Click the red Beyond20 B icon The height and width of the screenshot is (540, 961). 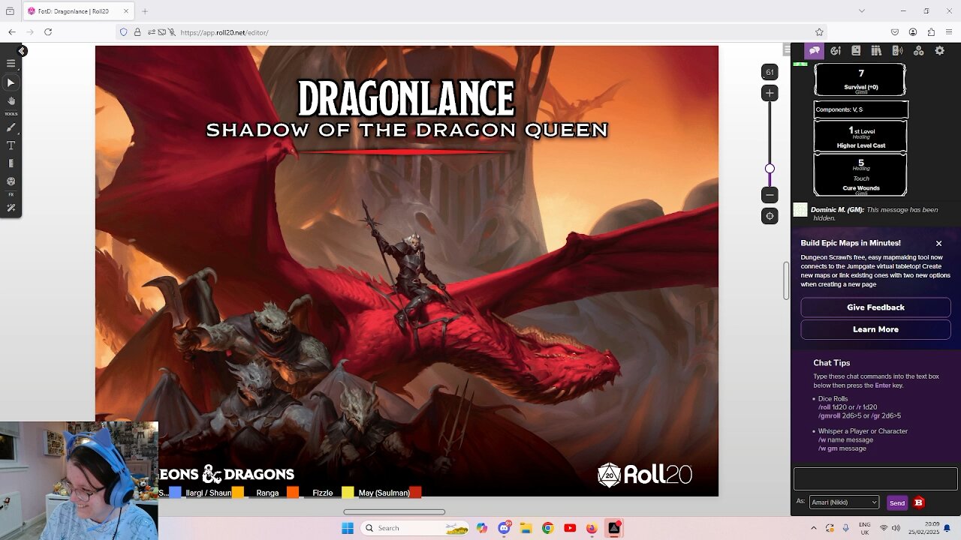(x=918, y=502)
